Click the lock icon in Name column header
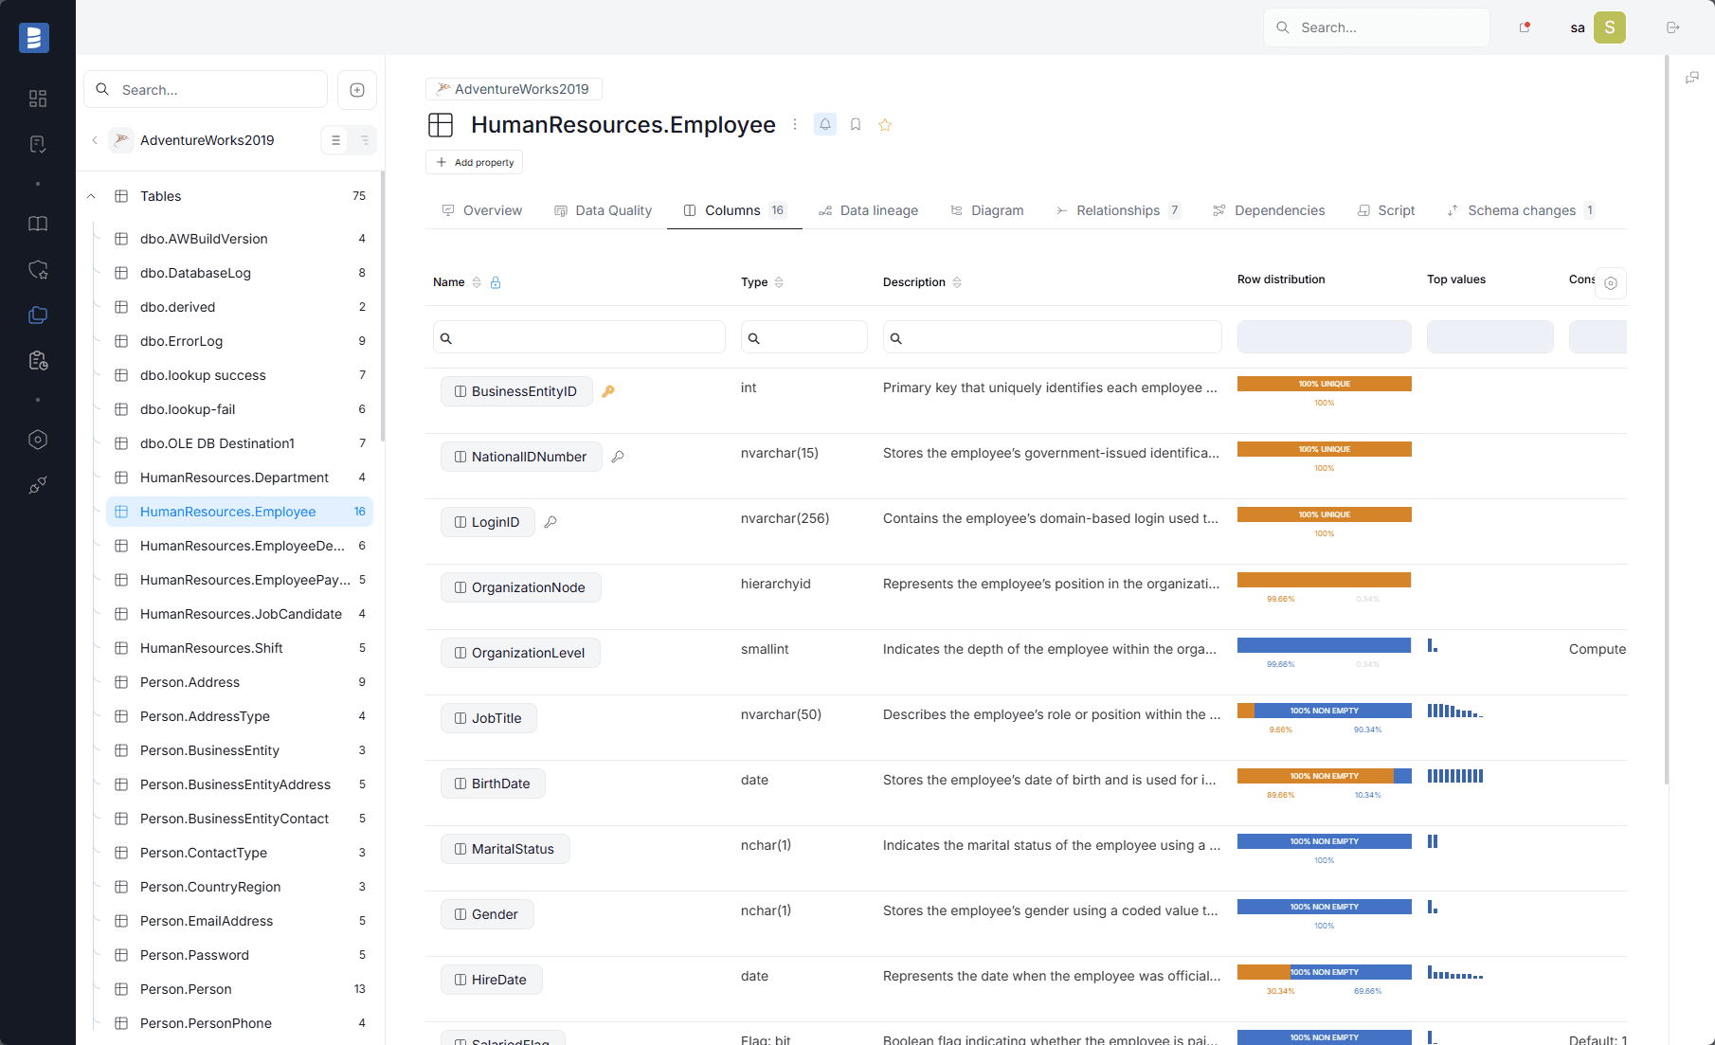This screenshot has height=1045, width=1715. (496, 282)
